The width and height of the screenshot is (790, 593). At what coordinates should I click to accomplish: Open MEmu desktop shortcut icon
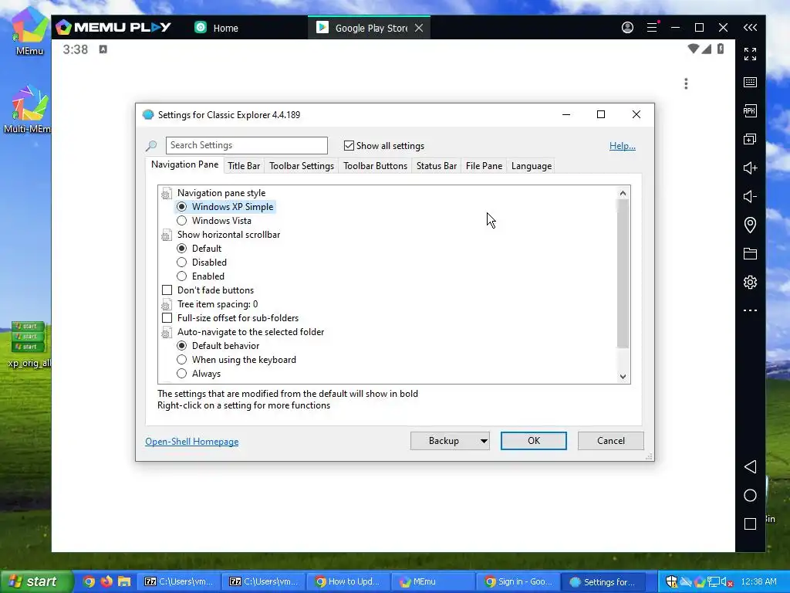pos(29,31)
